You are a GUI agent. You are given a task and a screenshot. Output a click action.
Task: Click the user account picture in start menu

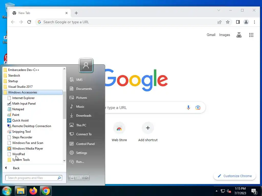pos(86,65)
